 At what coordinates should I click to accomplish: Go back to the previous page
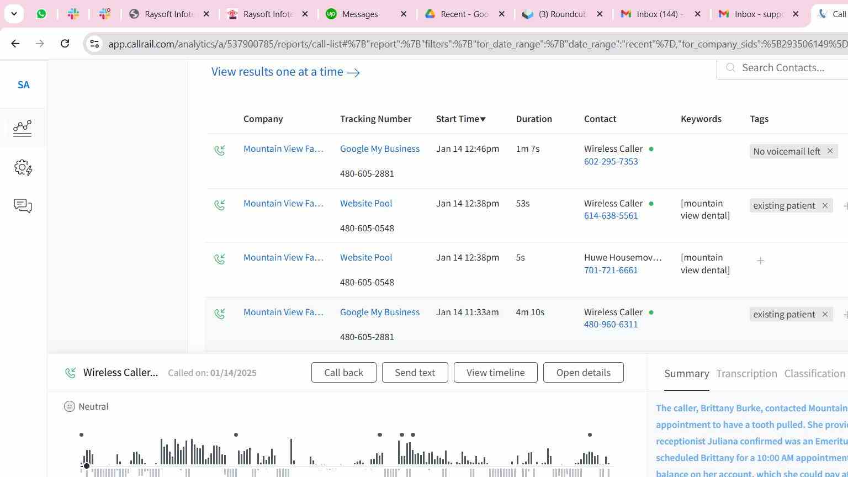[15, 43]
